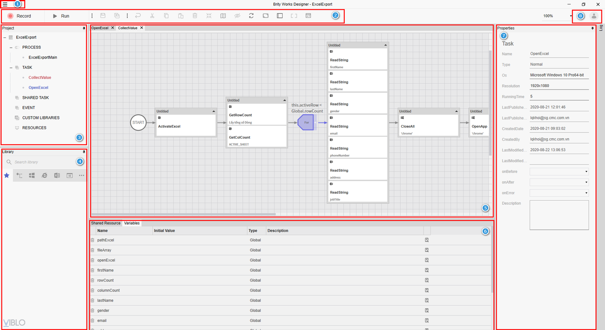605x330 pixels.
Task: Select ExcelExportMain in the project tree
Action: 43,57
